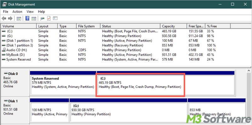This screenshot has width=252, height=125.
Task: Click the Disk 1 drive icon in lower pane
Action: click(x=6, y=101)
